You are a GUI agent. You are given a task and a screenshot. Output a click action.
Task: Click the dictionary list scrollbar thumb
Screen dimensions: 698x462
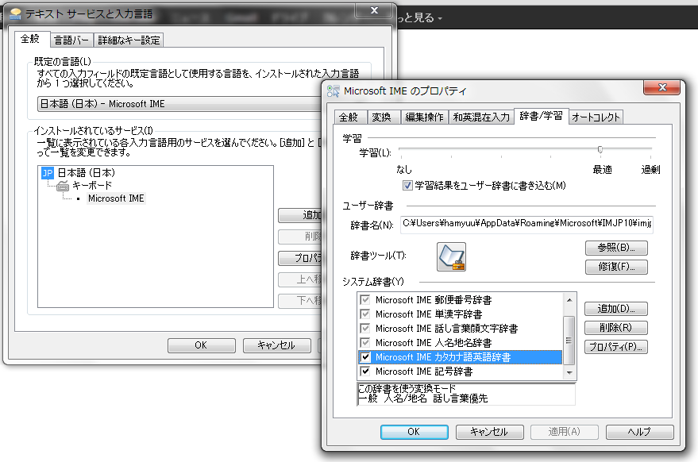click(569, 340)
